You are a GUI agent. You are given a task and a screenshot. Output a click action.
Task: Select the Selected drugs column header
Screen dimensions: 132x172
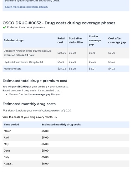point(14,40)
